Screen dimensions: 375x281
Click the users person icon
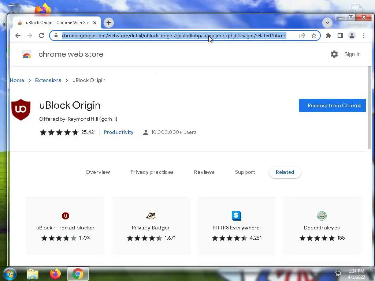point(146,132)
